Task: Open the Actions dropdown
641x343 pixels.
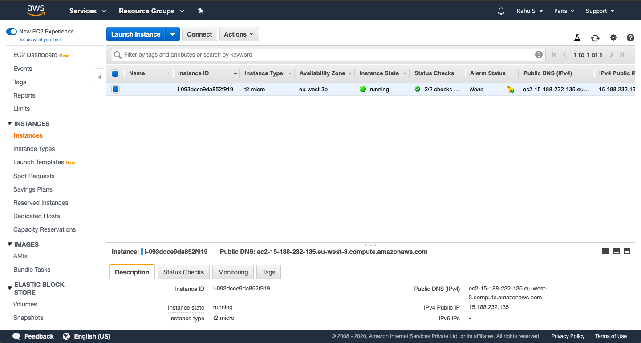Action: click(239, 34)
